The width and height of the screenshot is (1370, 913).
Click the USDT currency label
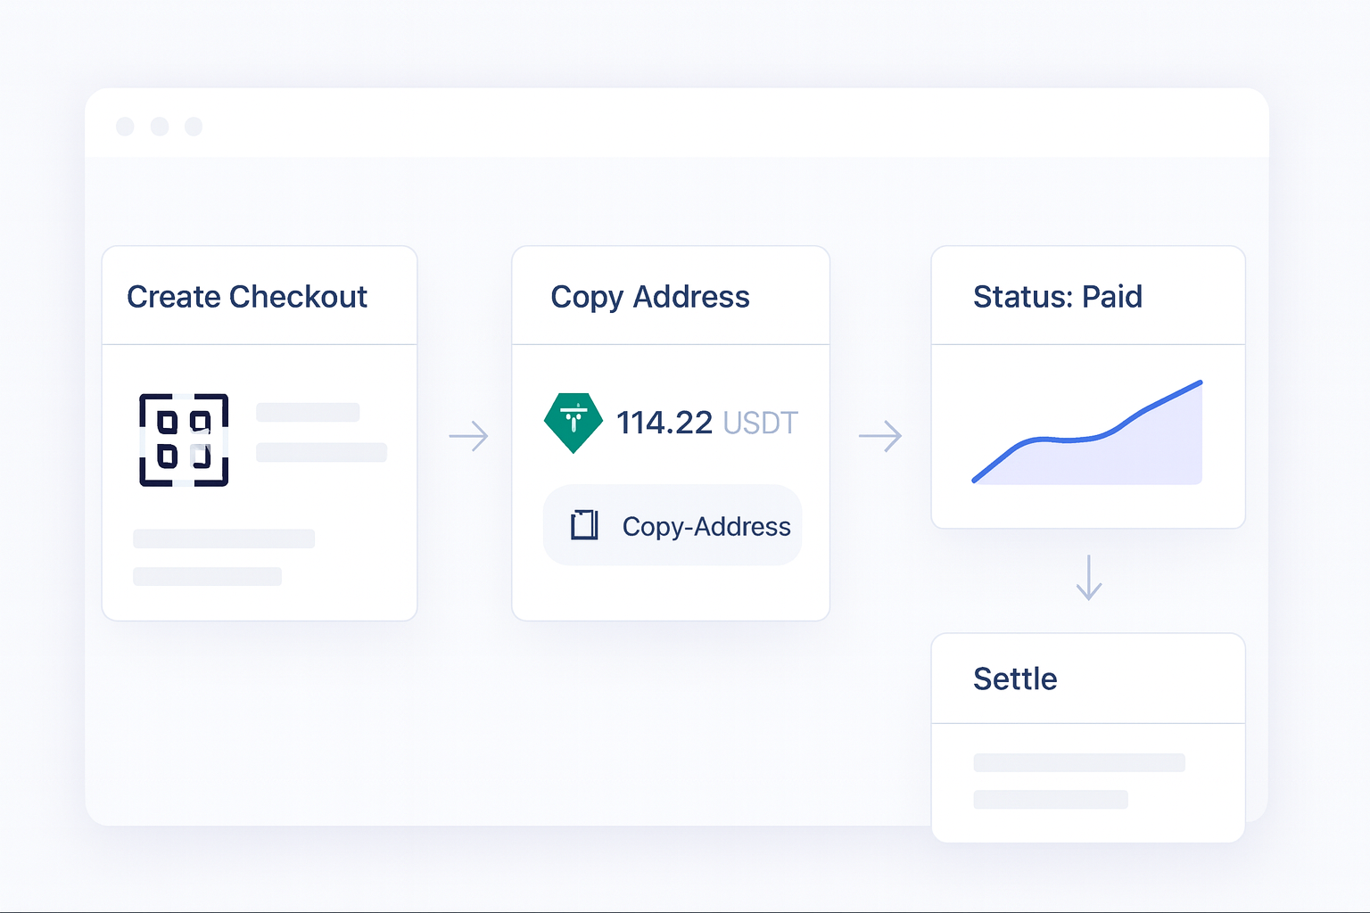tap(761, 423)
